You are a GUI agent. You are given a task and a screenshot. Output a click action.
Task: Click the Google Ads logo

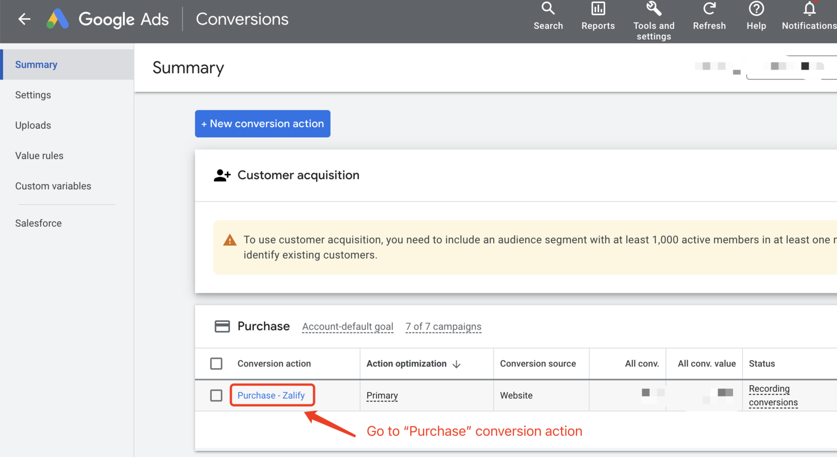coord(58,19)
